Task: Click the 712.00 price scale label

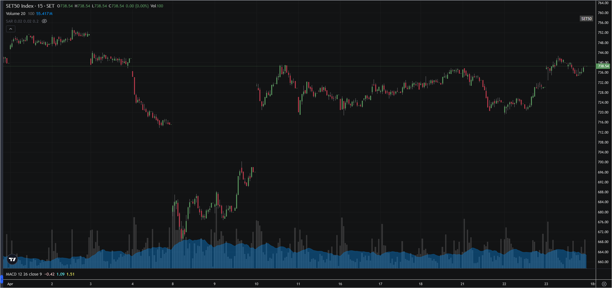Action: point(603,132)
